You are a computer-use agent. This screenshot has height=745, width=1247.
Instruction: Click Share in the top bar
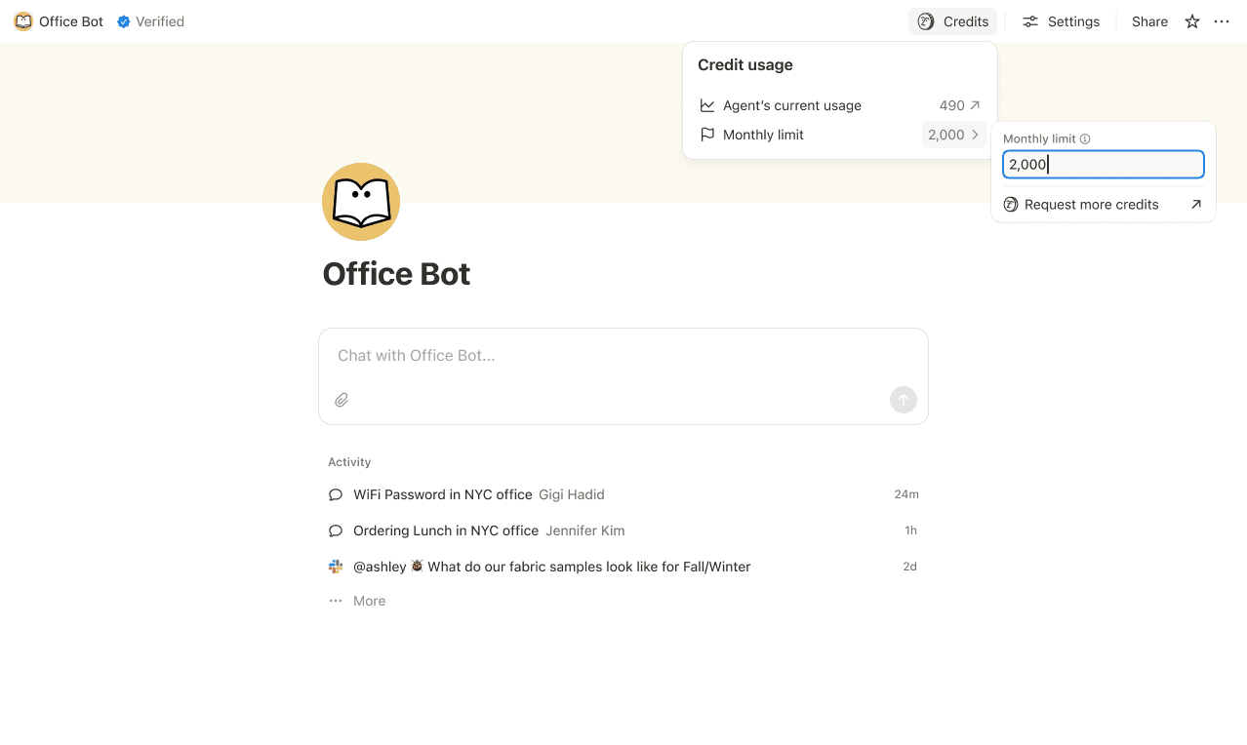(x=1149, y=21)
